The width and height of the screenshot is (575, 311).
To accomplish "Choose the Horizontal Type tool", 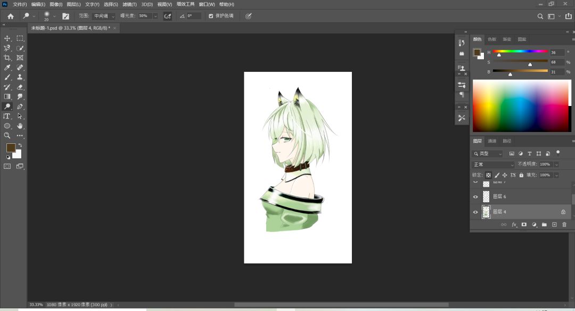I will tap(7, 116).
